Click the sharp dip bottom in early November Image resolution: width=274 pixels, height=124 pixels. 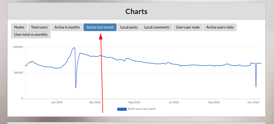click(256, 86)
